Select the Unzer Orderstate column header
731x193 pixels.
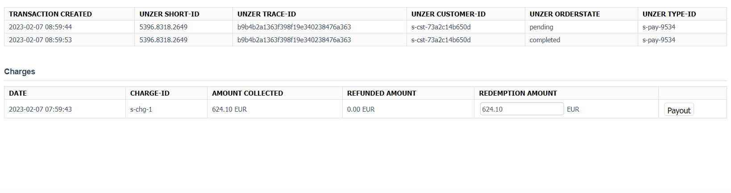(x=565, y=14)
